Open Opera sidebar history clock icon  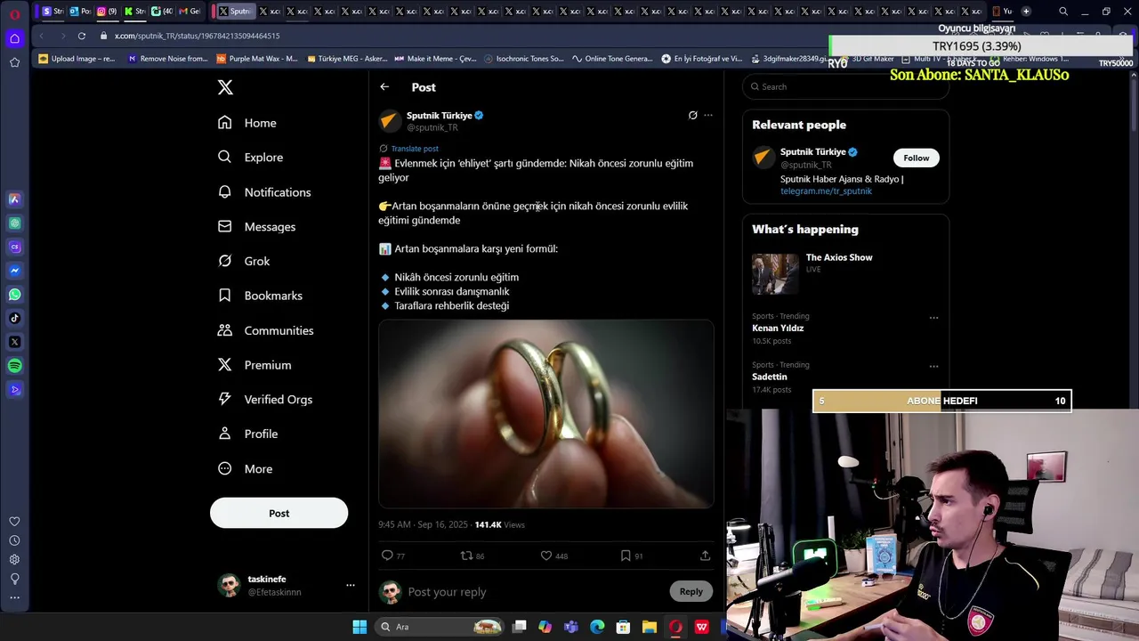[14, 540]
